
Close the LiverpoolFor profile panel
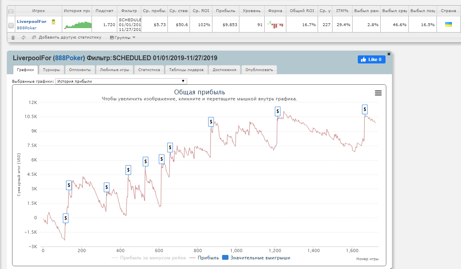pos(389,54)
